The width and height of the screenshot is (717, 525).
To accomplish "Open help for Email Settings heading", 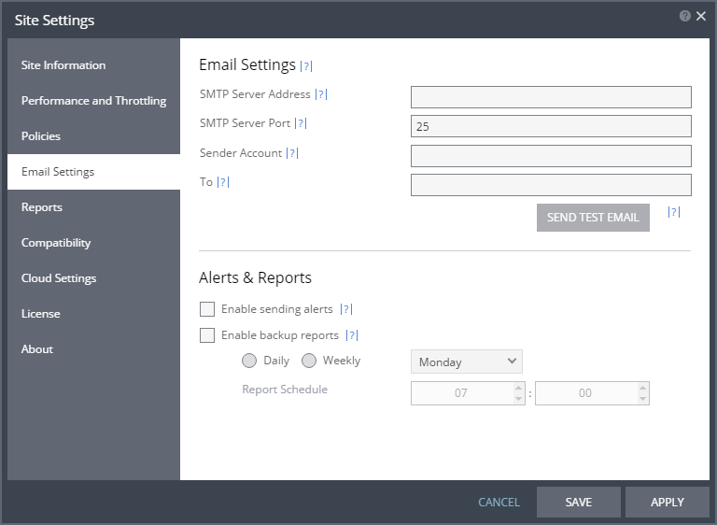I will pos(306,66).
